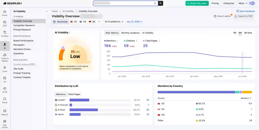Click Invite free users button
This screenshot has width=259, height=130.
coord(197,3)
